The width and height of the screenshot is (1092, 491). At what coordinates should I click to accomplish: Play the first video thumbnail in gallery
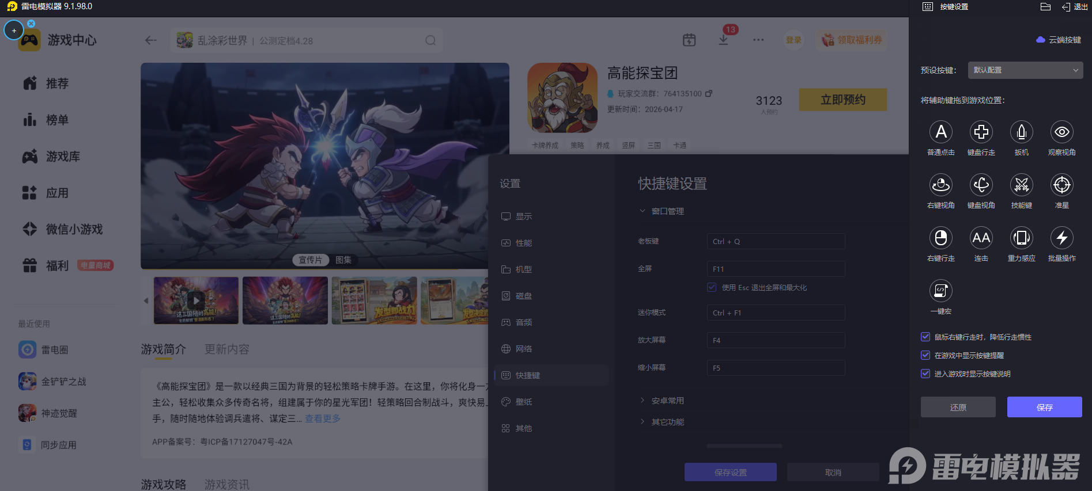(x=196, y=300)
